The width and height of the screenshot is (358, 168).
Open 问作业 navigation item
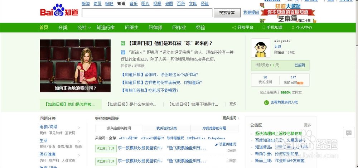[x=179, y=28]
